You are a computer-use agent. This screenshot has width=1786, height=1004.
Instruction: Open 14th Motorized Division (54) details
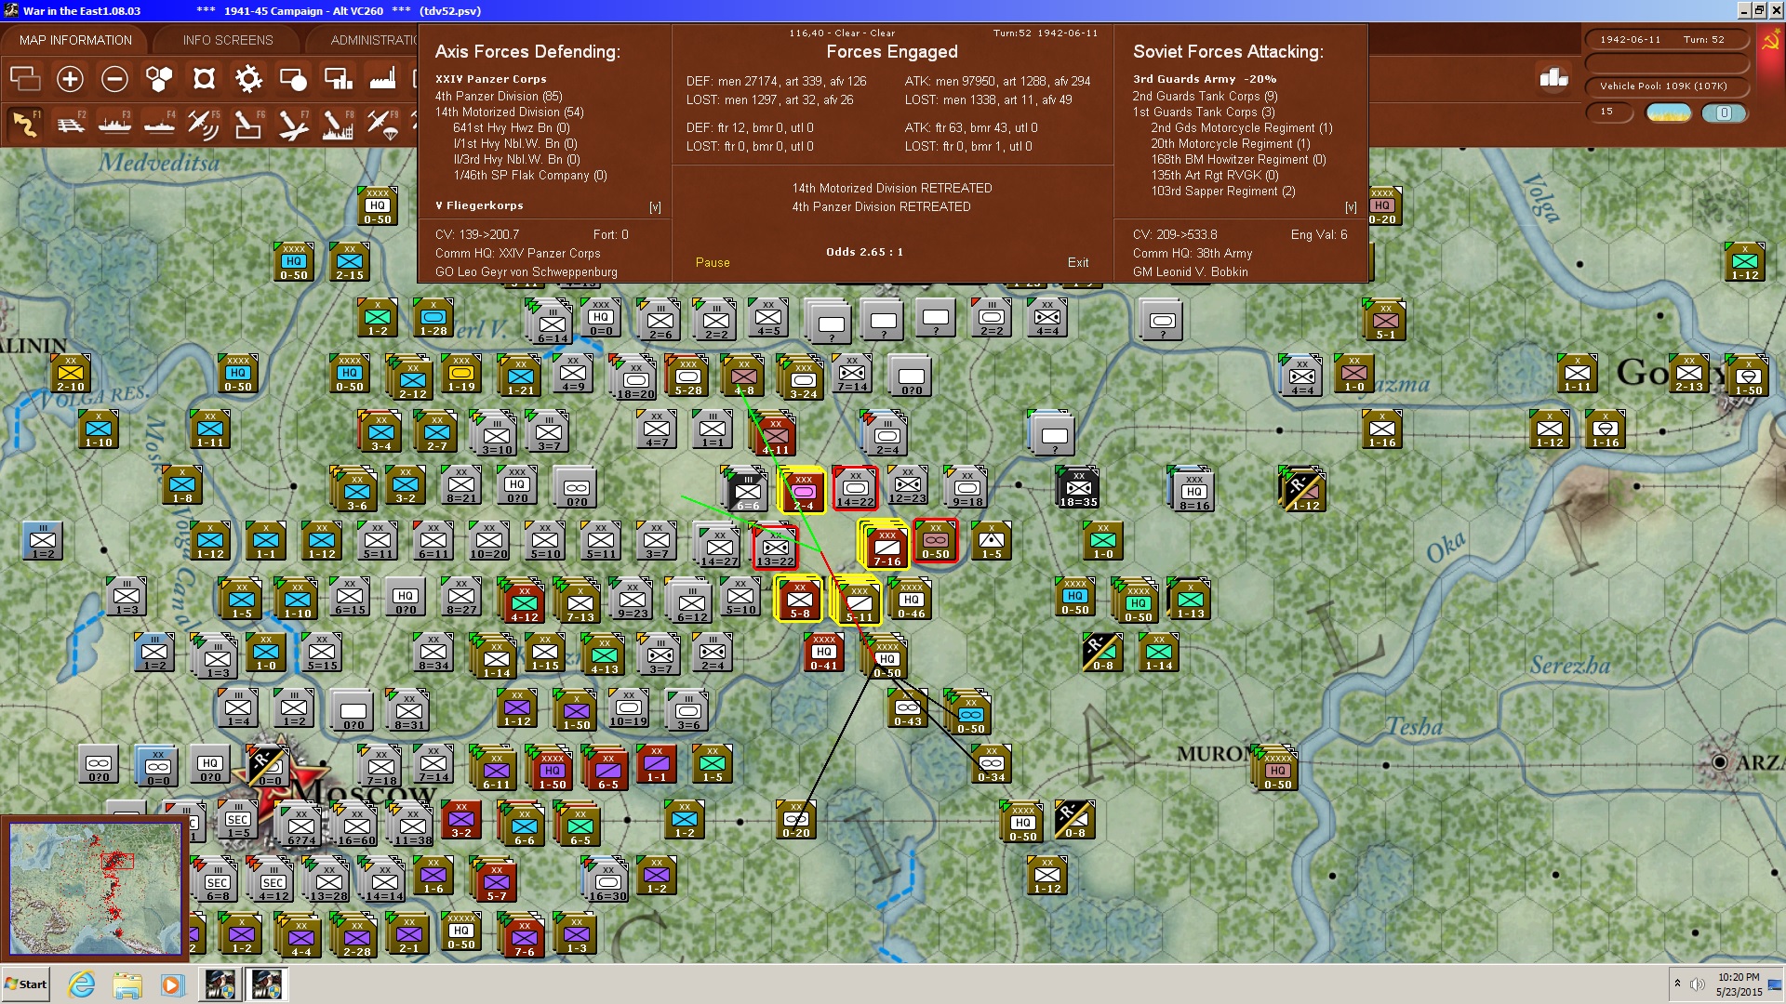(x=510, y=112)
